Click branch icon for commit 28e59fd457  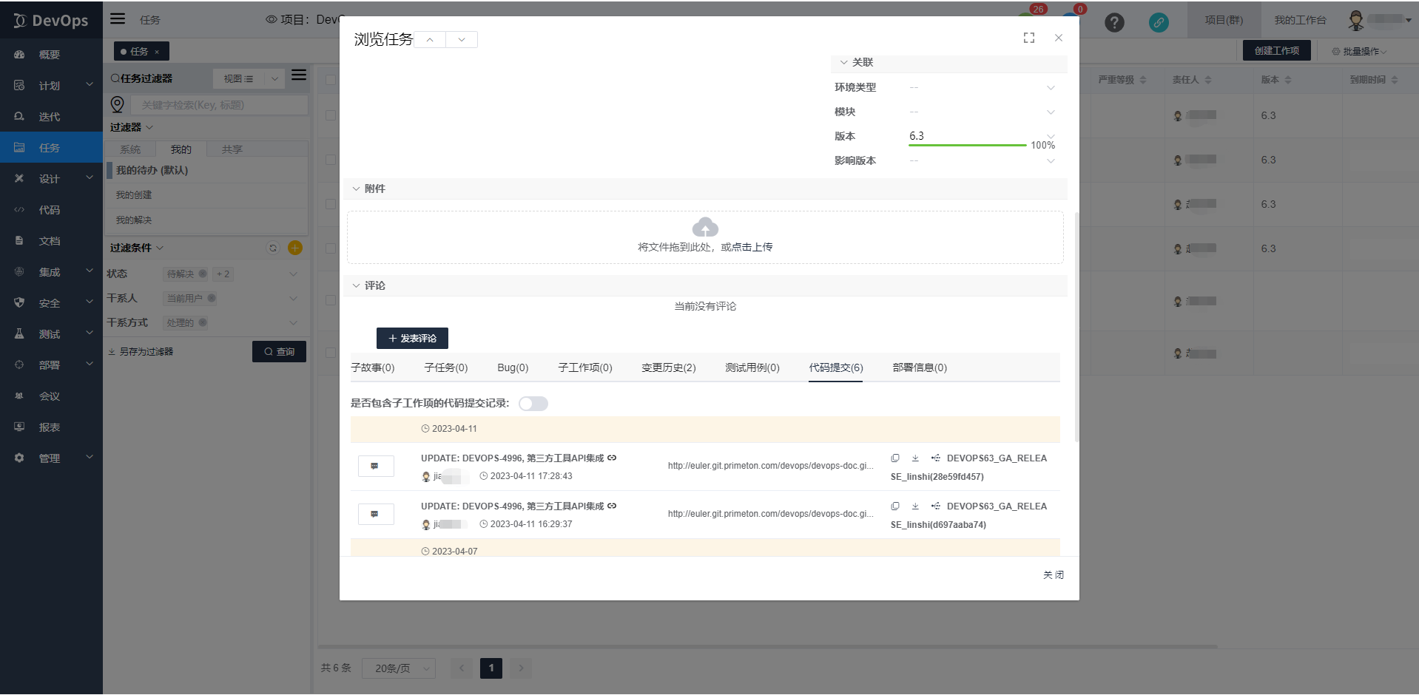(x=936, y=458)
